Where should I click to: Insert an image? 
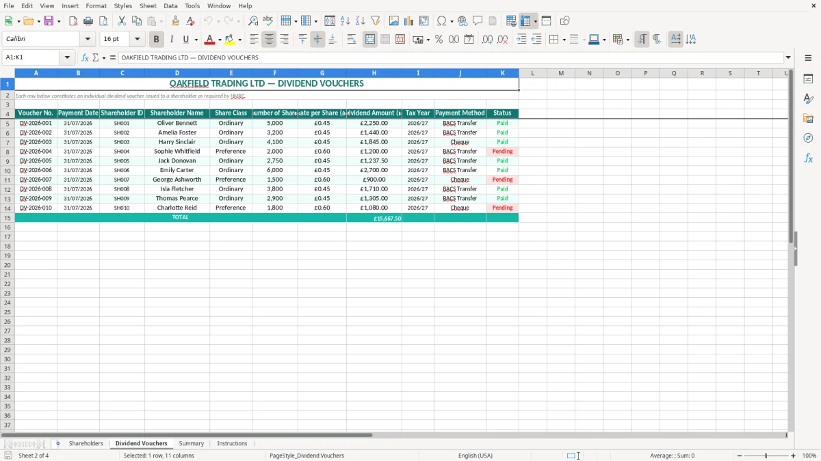click(x=394, y=21)
